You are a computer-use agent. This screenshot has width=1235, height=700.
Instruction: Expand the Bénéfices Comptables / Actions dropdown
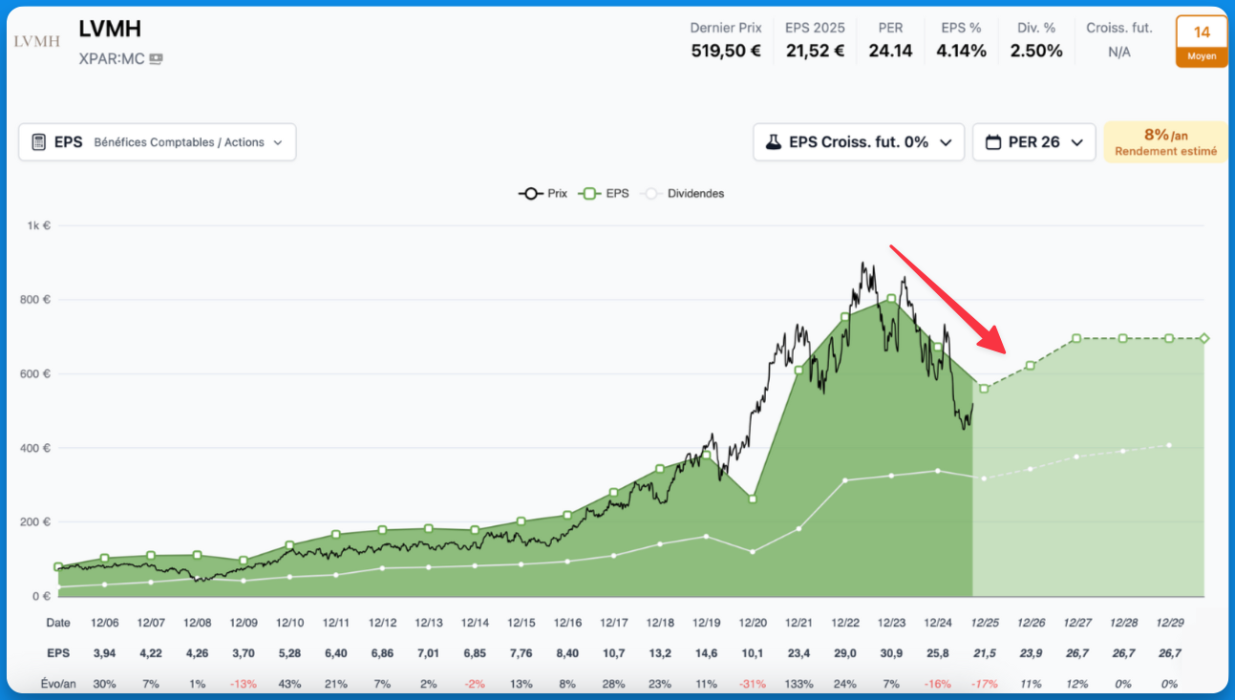(x=277, y=142)
